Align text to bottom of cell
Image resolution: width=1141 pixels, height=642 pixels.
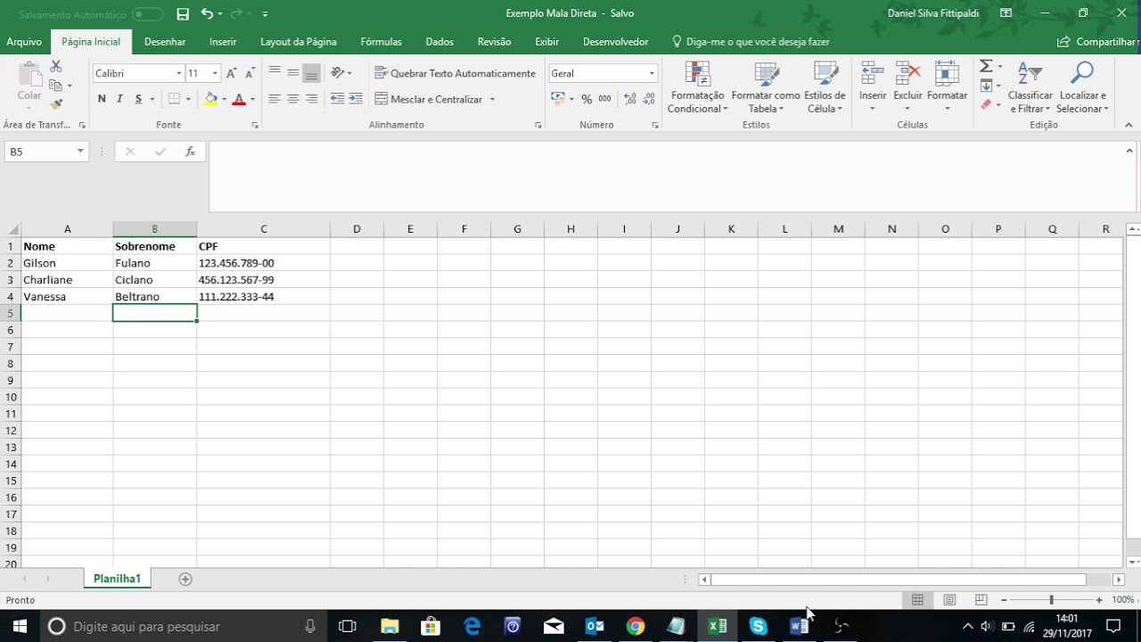(x=311, y=72)
